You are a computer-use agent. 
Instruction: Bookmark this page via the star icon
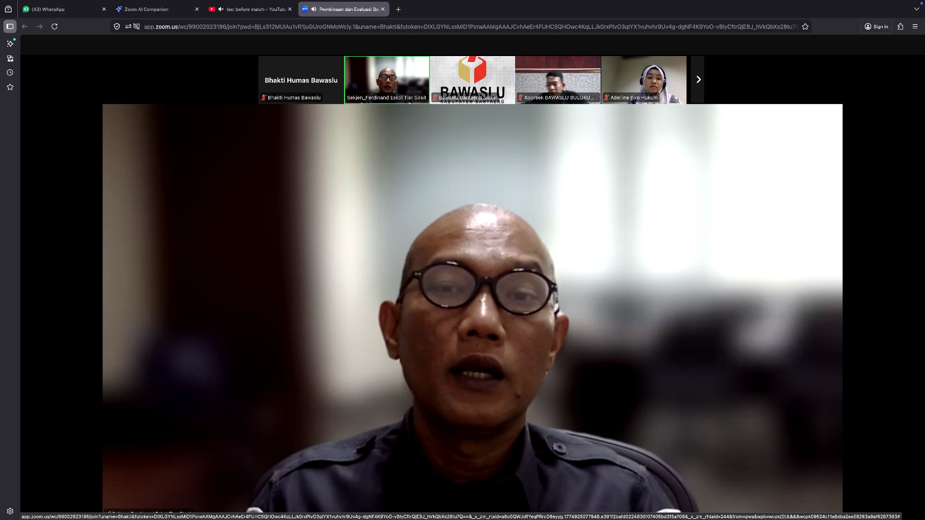[805, 26]
